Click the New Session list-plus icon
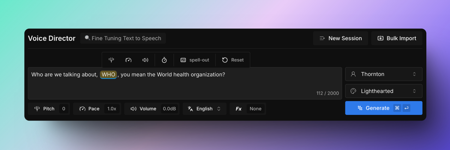The width and height of the screenshot is (450, 150). coord(322,38)
